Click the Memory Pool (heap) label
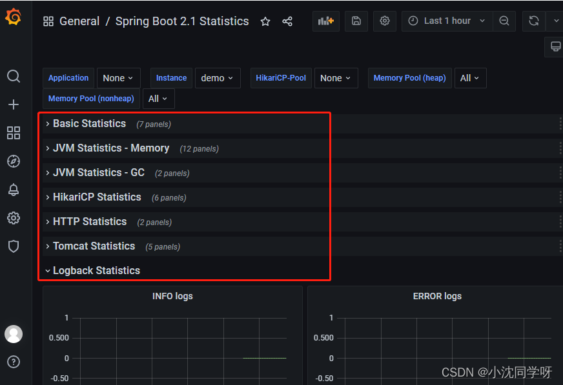The height and width of the screenshot is (385, 563). point(410,78)
